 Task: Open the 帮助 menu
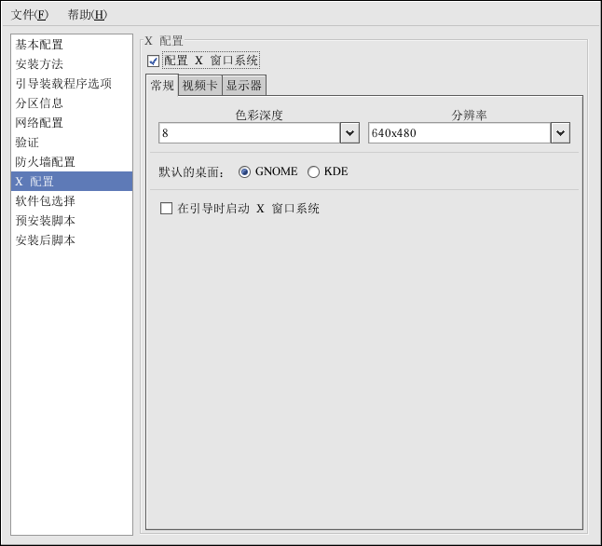[x=87, y=14]
